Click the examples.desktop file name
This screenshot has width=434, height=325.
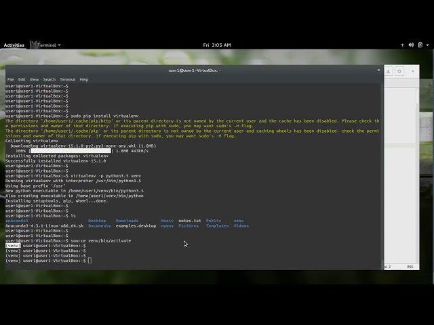(x=136, y=225)
